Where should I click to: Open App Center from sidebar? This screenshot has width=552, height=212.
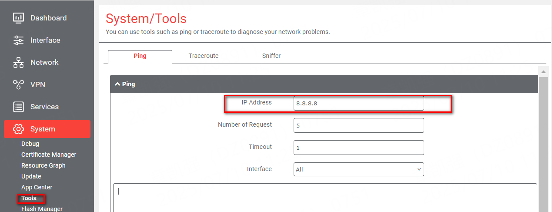(37, 187)
